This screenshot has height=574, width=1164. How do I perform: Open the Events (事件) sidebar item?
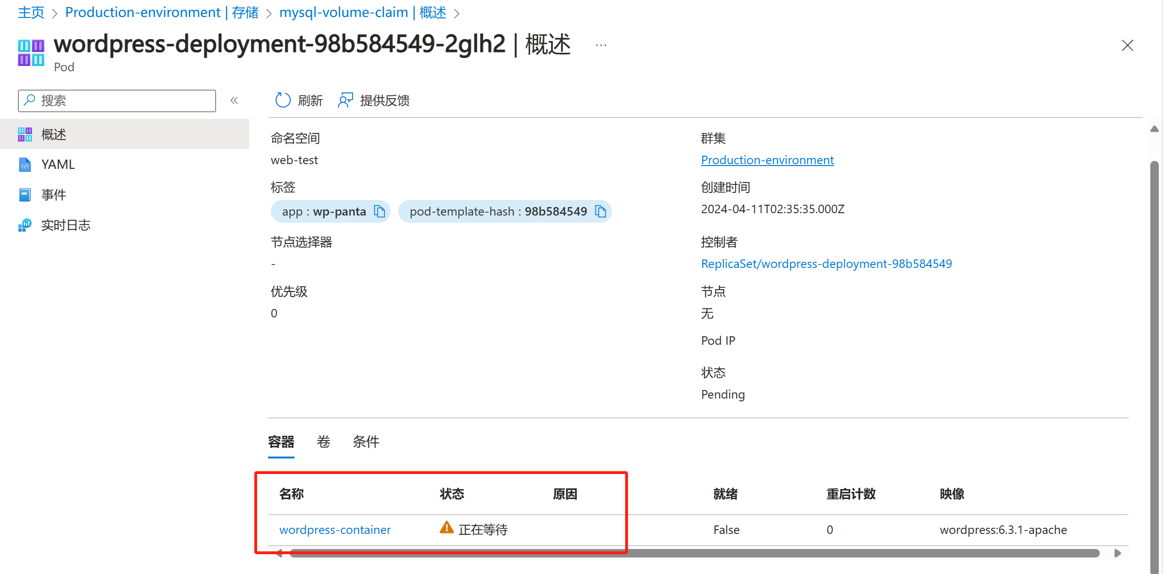pos(53,194)
